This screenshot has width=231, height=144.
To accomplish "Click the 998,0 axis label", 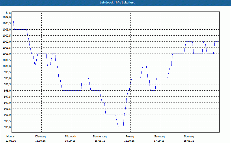I will 7,90.
